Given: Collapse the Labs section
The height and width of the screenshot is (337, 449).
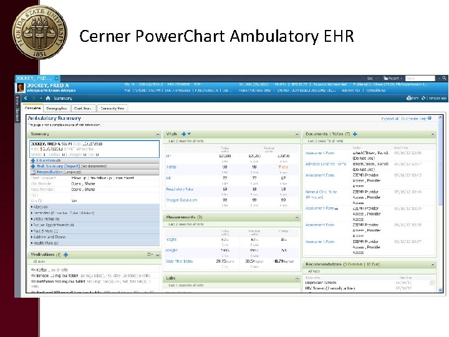Looking at the screenshot, I should [297, 278].
